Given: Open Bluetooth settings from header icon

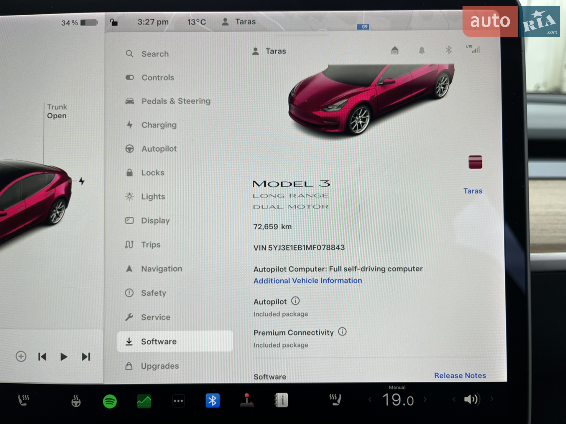Looking at the screenshot, I should click(448, 50).
